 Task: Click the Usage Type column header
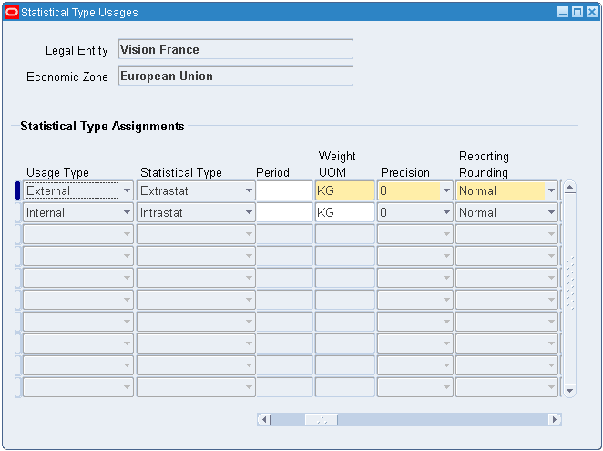pos(57,172)
